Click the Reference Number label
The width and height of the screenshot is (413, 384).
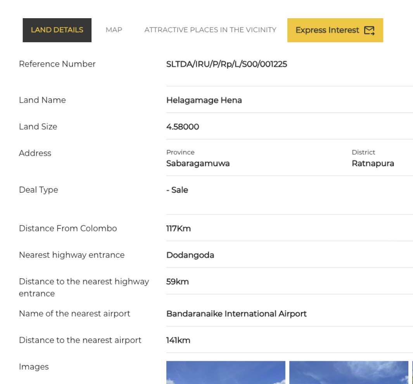(x=57, y=64)
